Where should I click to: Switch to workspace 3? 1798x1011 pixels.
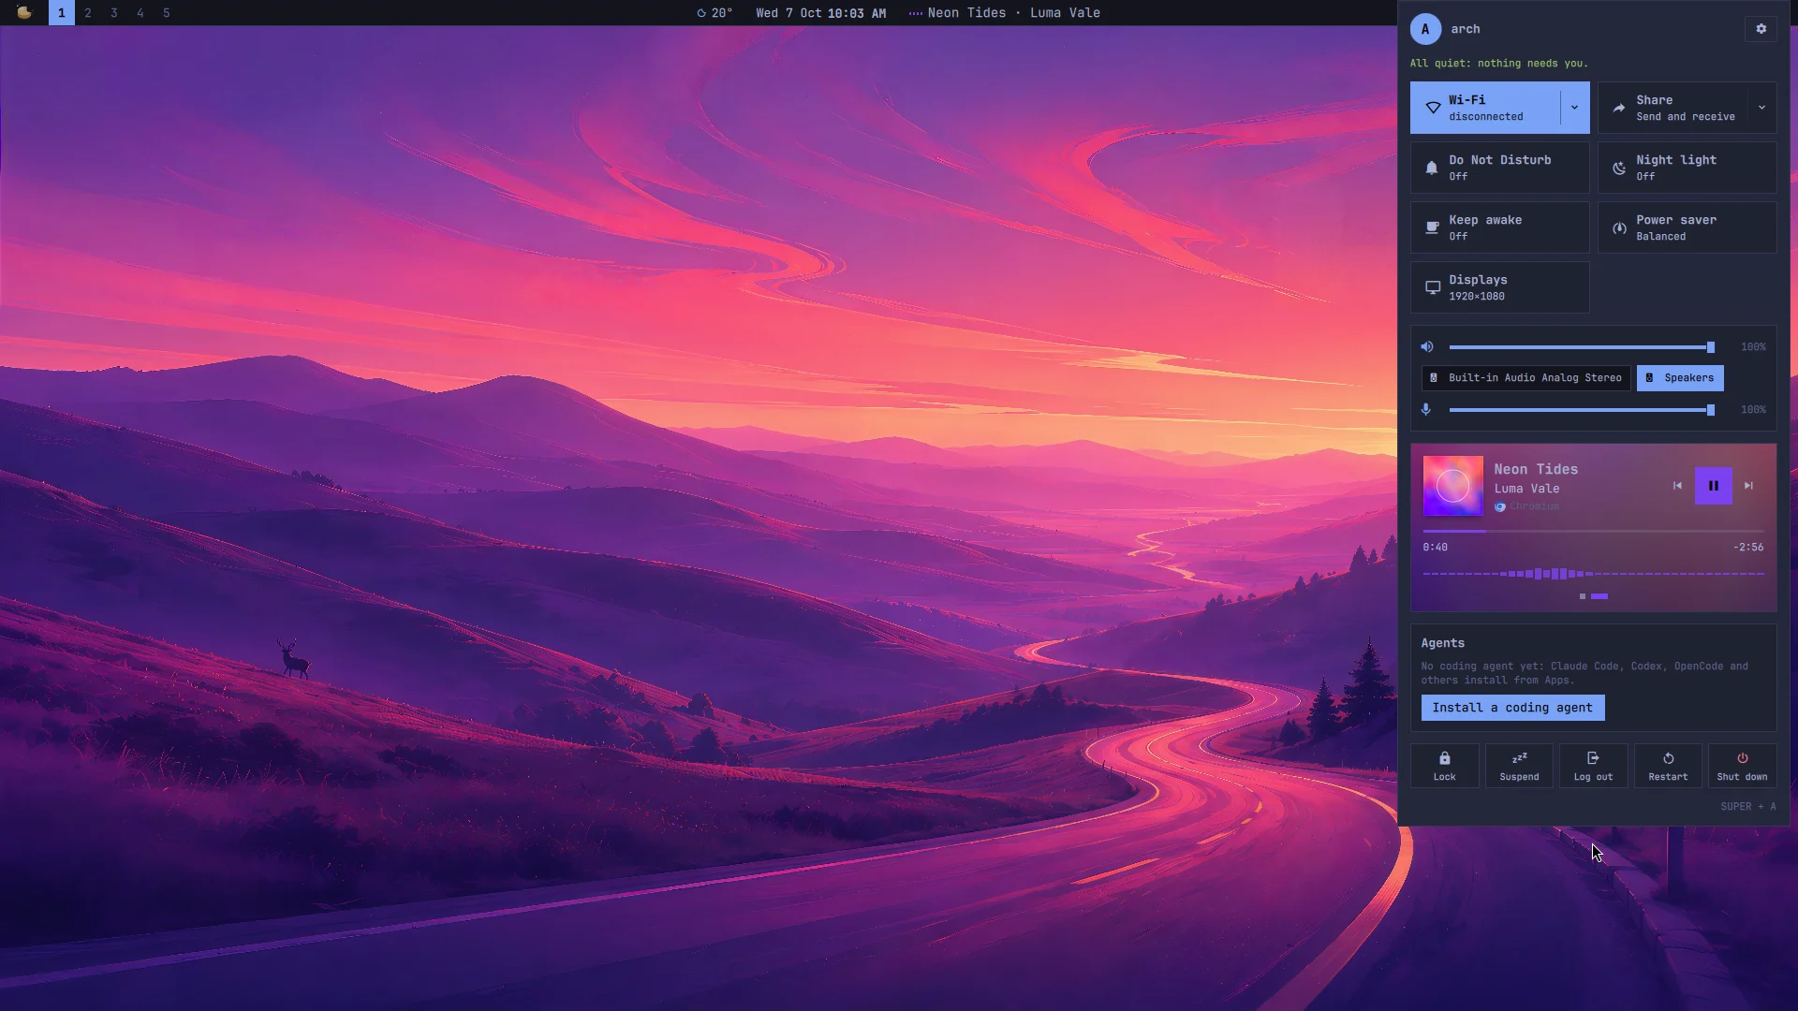coord(114,13)
